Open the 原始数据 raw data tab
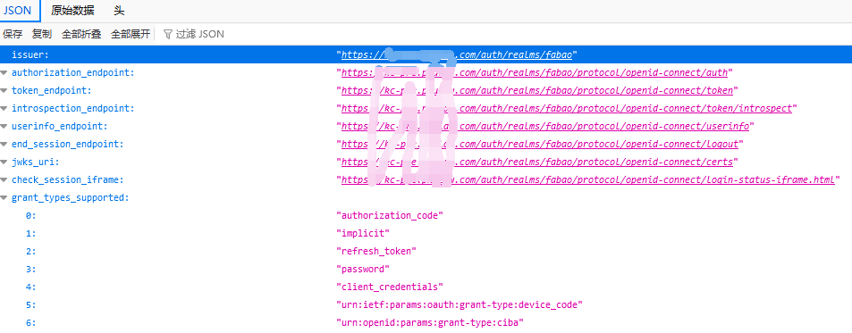The width and height of the screenshot is (852, 333). [x=72, y=11]
